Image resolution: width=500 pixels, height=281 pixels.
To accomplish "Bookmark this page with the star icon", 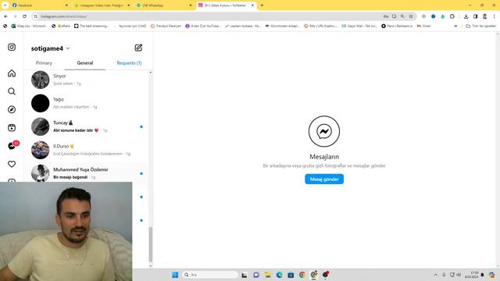I will (411, 16).
